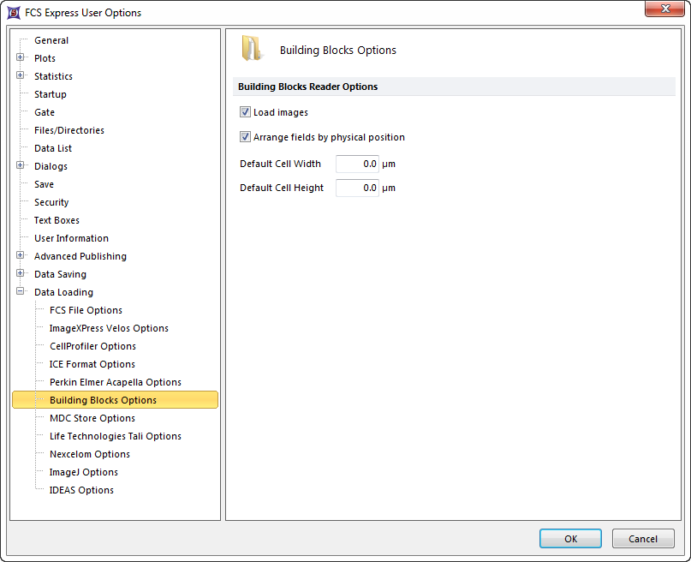Open FCS File Options page
The width and height of the screenshot is (691, 562).
pyautogui.click(x=86, y=310)
